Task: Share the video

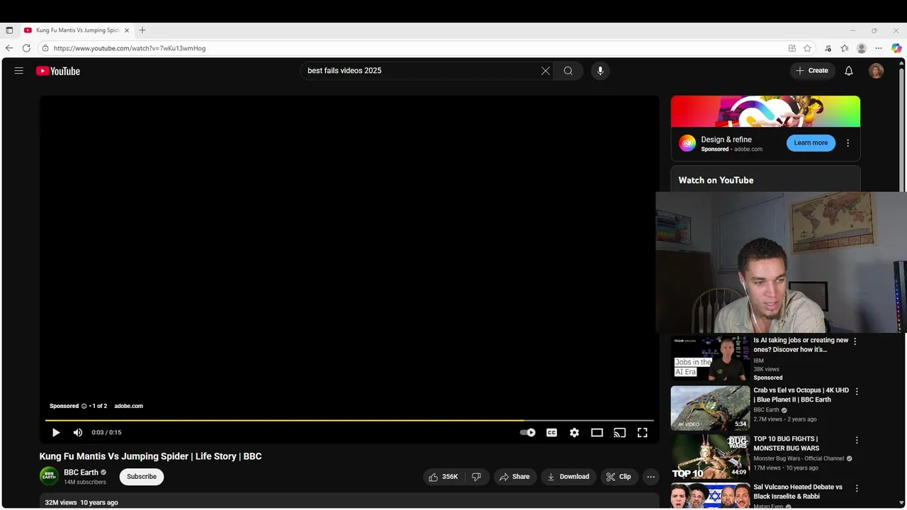Action: [x=514, y=477]
